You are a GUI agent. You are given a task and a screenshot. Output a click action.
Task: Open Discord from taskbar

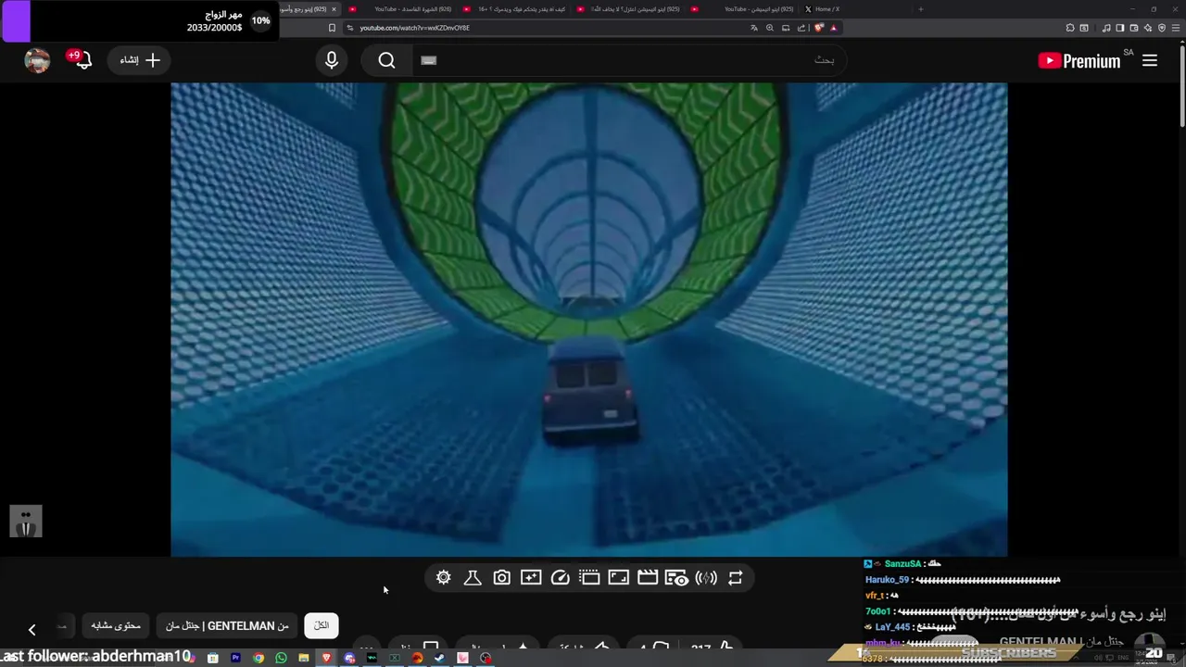[x=349, y=658]
